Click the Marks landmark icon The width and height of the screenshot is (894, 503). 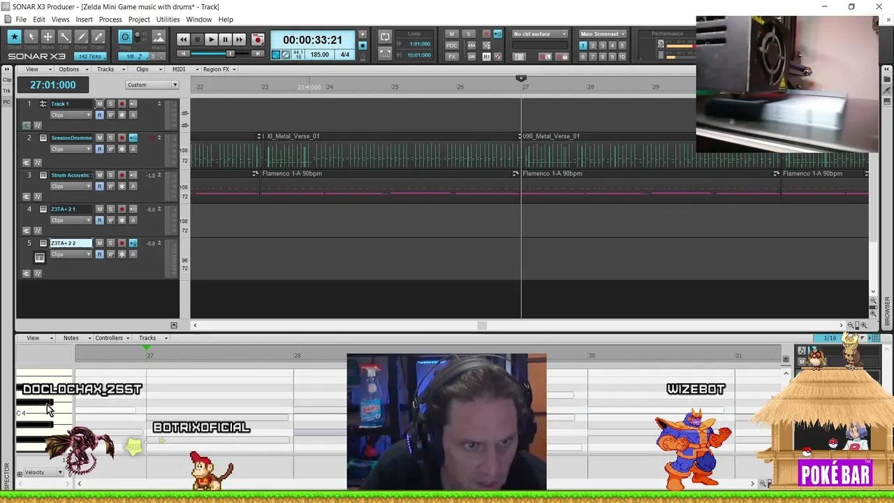click(159, 38)
